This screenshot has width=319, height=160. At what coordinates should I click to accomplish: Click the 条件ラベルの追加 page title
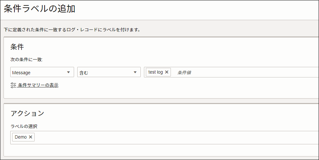[39, 9]
